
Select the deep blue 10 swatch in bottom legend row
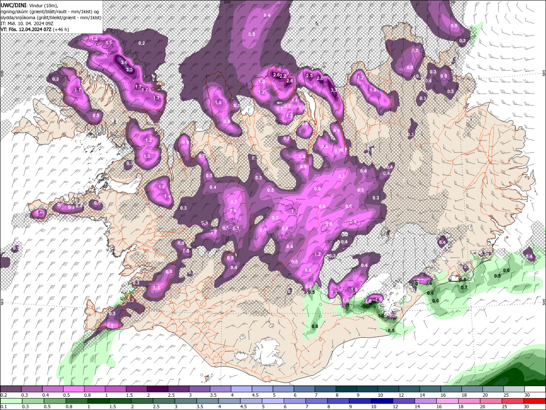coord(383,401)
